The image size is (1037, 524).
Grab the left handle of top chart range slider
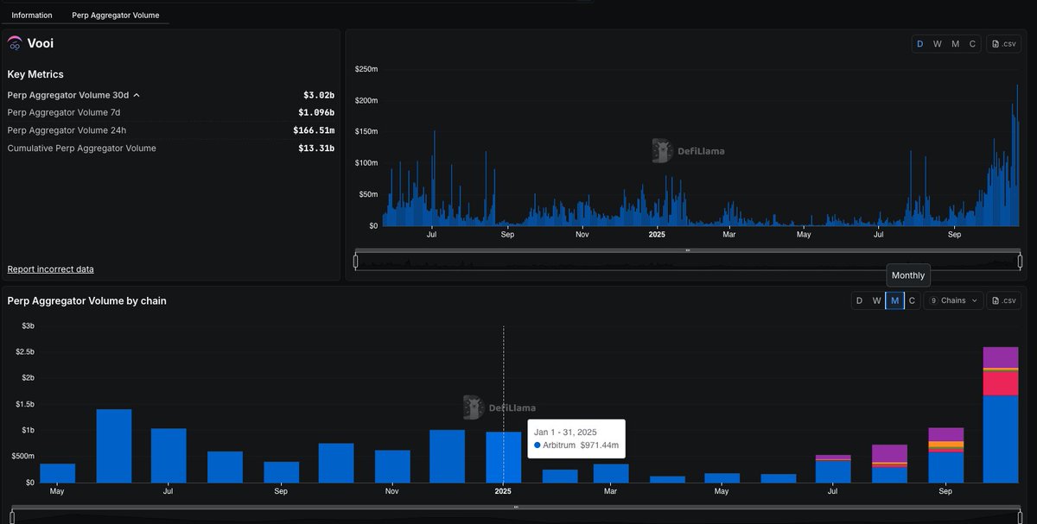point(355,262)
